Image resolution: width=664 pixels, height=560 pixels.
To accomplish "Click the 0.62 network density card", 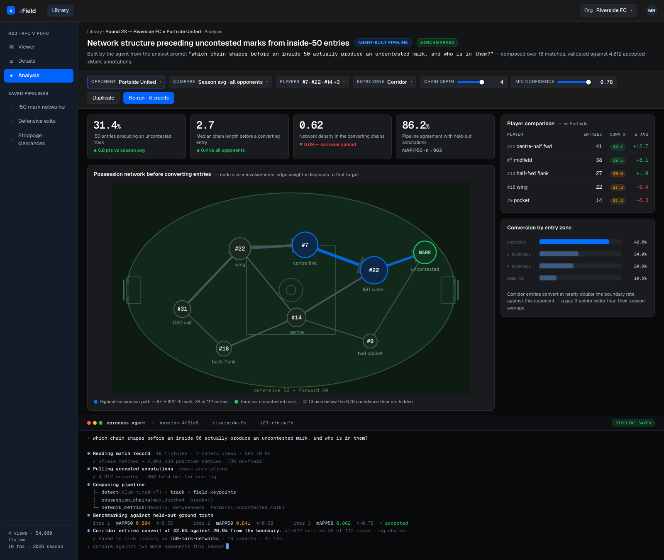I will [x=342, y=137].
